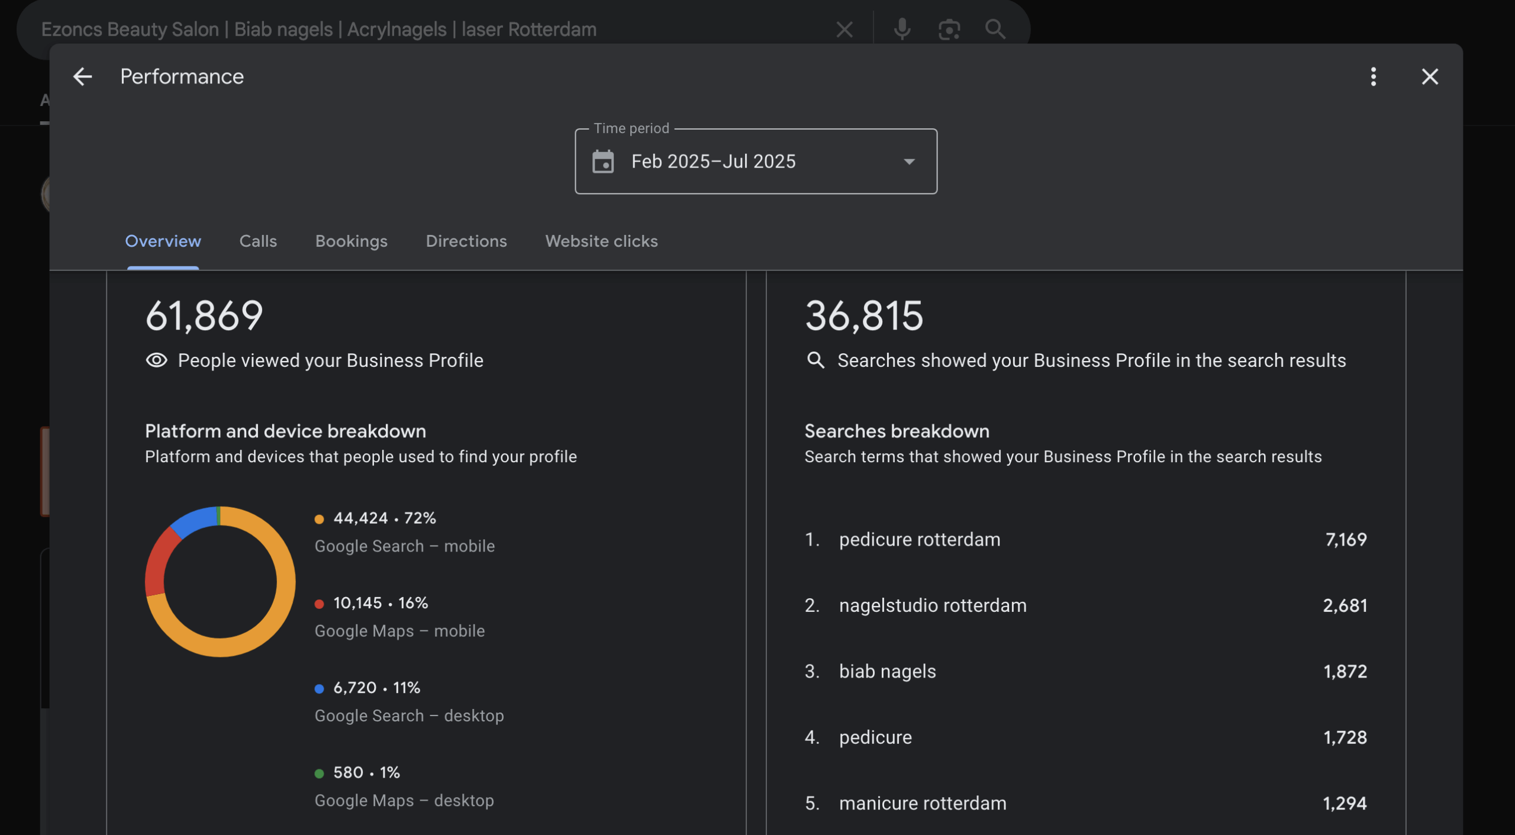
Task: Open search by image camera icon
Action: [949, 29]
